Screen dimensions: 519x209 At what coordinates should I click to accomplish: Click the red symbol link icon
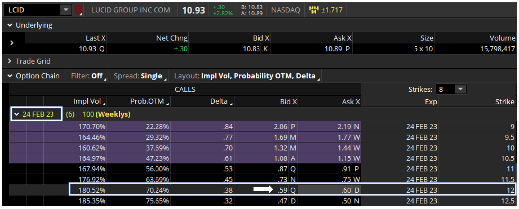[x=78, y=10]
